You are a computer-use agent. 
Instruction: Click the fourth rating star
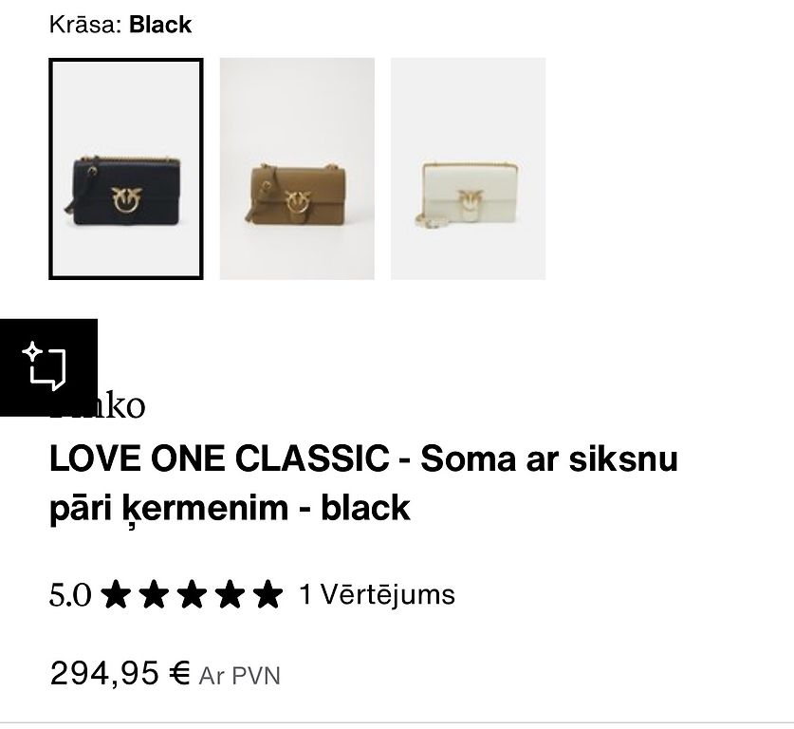click(x=230, y=594)
